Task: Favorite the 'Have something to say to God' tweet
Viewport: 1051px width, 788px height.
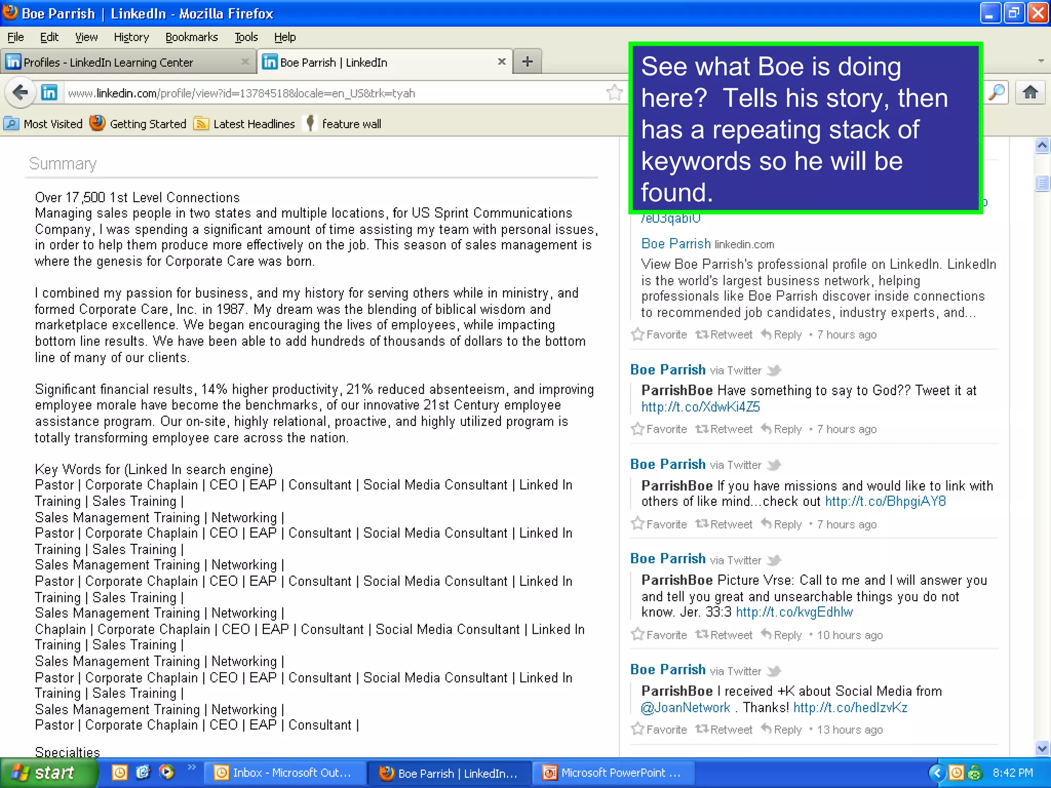Action: [659, 429]
